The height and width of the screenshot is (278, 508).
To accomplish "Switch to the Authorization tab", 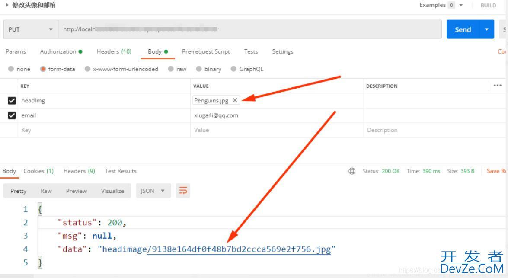I will (61, 51).
